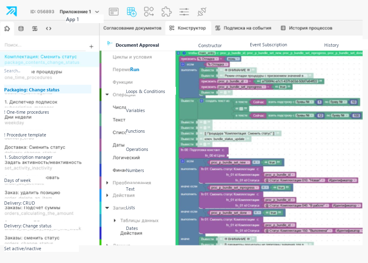The width and height of the screenshot is (368, 263).
Task: Select the 'Логический' toolbox category
Action: 126,158
